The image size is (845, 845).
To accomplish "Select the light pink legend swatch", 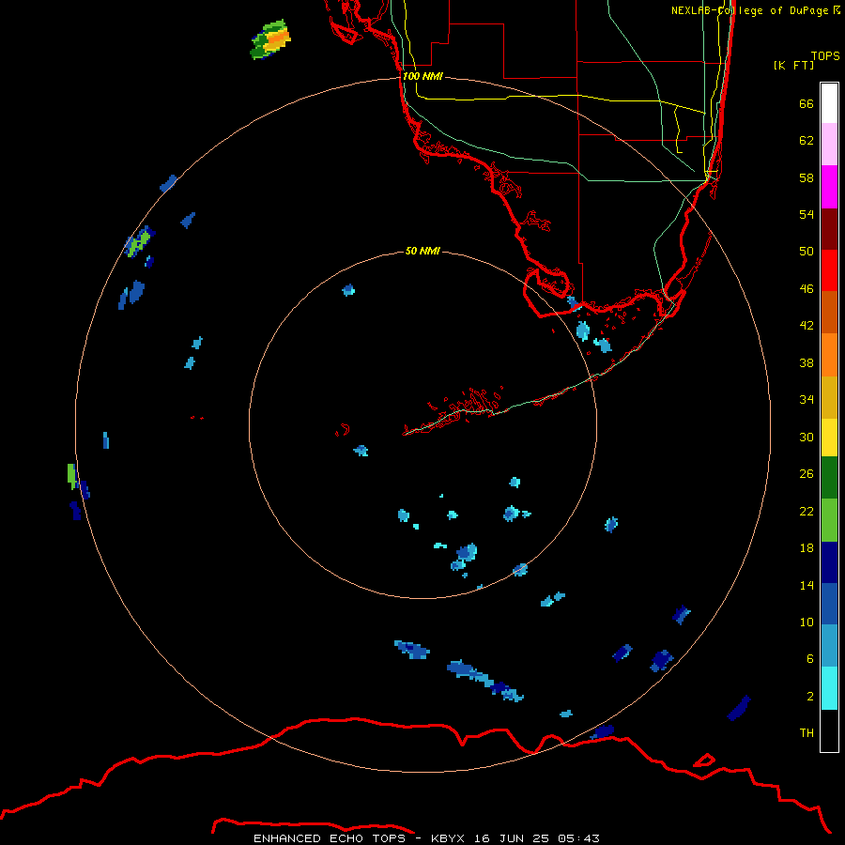I will (829, 144).
